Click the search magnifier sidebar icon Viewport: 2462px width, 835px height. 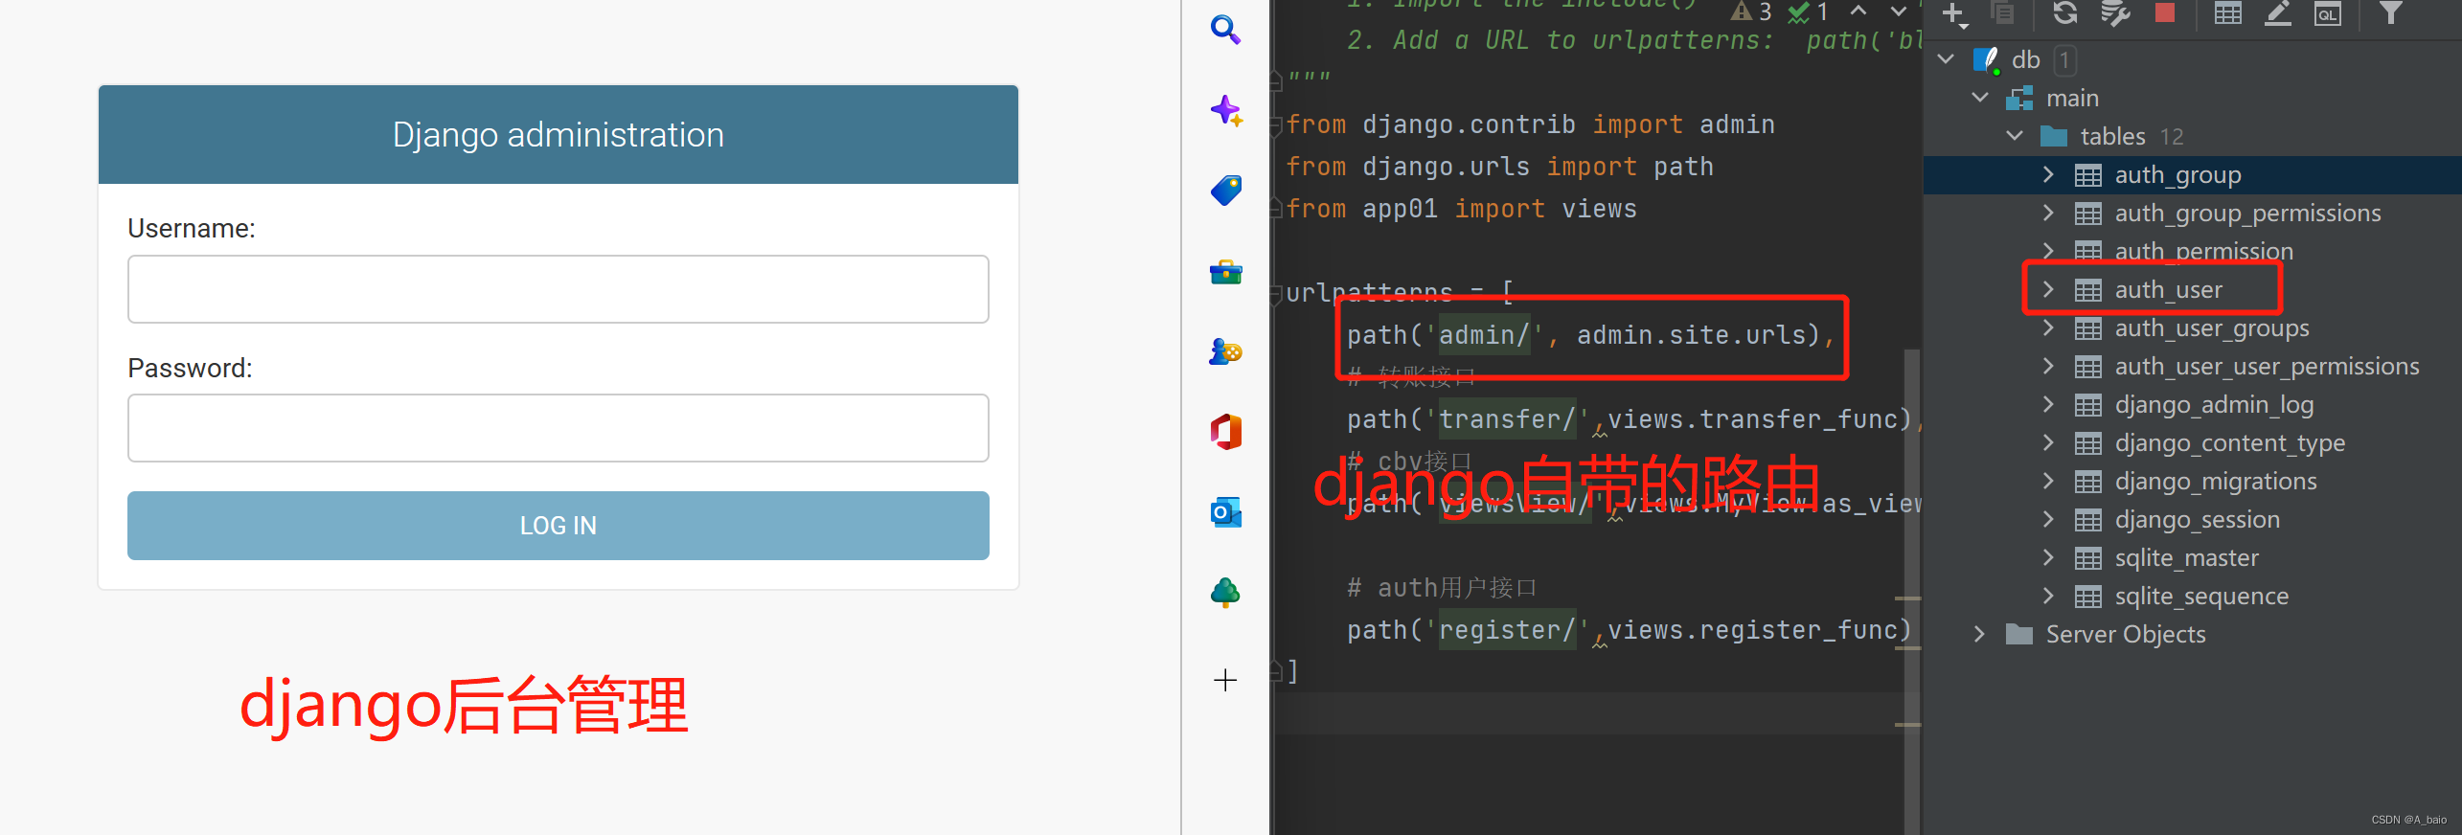[1225, 30]
